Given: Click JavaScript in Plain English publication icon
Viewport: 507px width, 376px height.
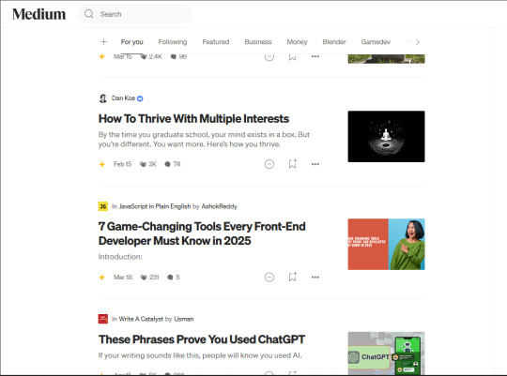Looking at the screenshot, I should tap(103, 206).
